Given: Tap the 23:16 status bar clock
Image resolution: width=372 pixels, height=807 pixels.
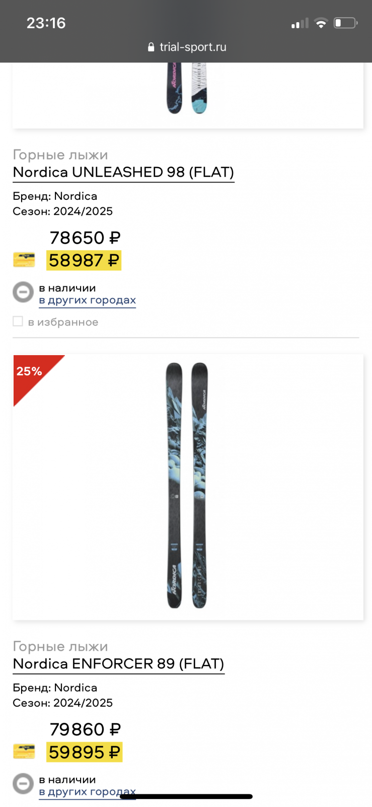Looking at the screenshot, I should 46,23.
